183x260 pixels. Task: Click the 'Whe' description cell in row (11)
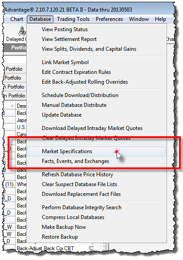21,184
